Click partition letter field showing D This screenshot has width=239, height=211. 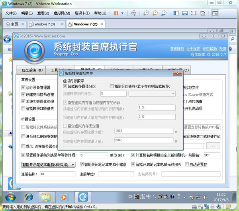point(114,93)
